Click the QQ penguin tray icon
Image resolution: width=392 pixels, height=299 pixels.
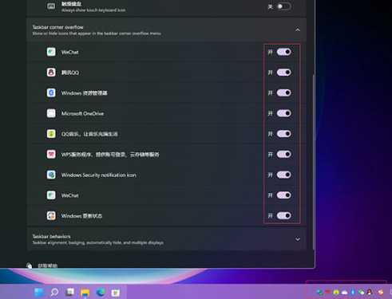(x=370, y=293)
